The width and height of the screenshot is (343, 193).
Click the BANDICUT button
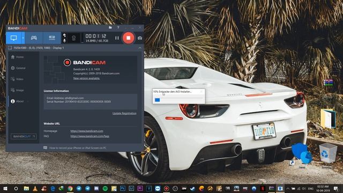point(24,136)
